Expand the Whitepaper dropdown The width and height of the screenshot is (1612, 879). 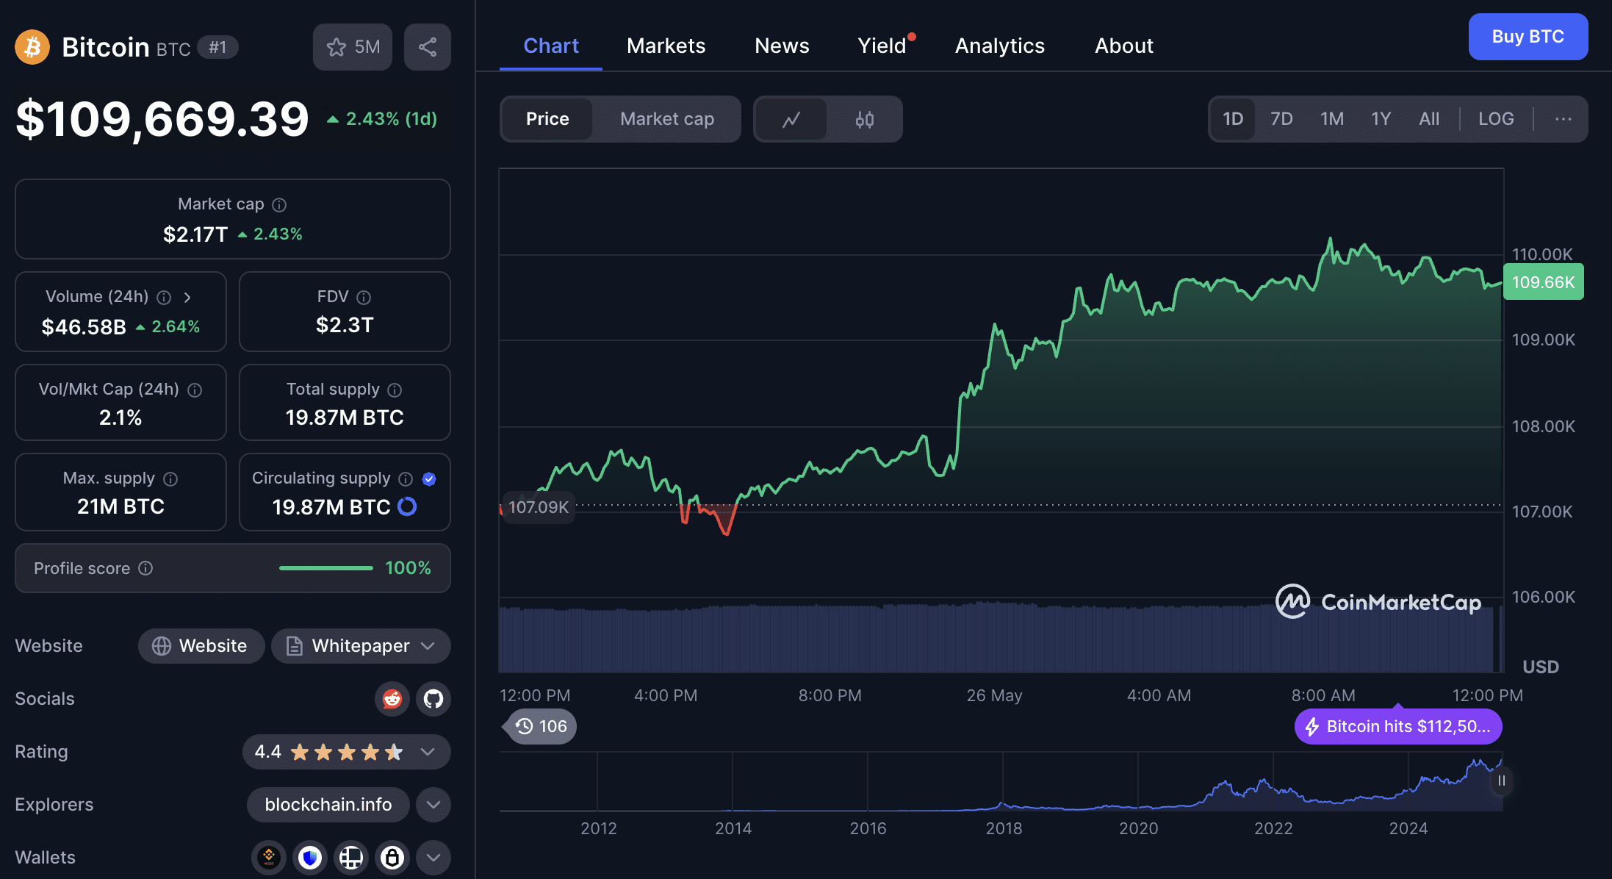pyautogui.click(x=361, y=646)
